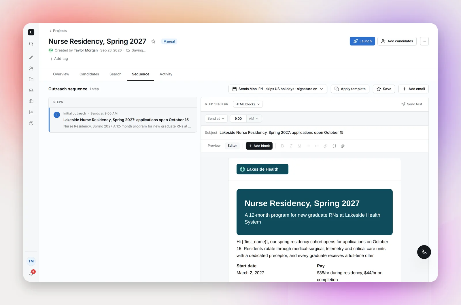Image resolution: width=461 pixels, height=305 pixels.
Task: Switch to Preview mode
Action: (x=214, y=146)
